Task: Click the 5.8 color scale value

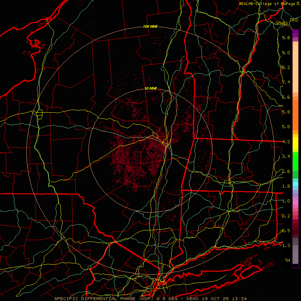Action: tap(286, 112)
